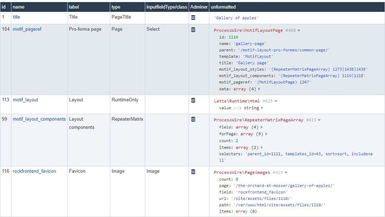Expand the field array (4) entry

[x=262, y=127]
